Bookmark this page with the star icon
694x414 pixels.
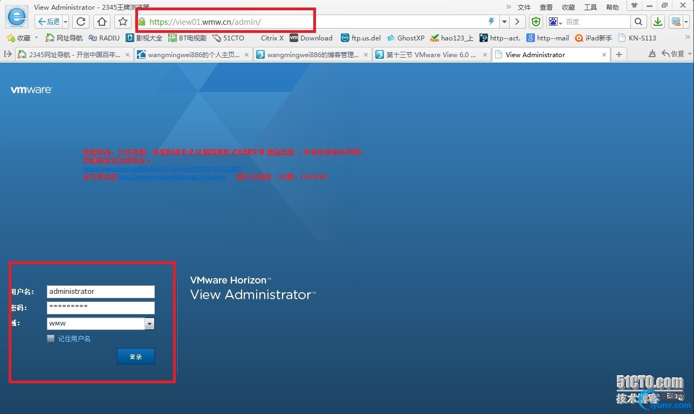coord(123,22)
